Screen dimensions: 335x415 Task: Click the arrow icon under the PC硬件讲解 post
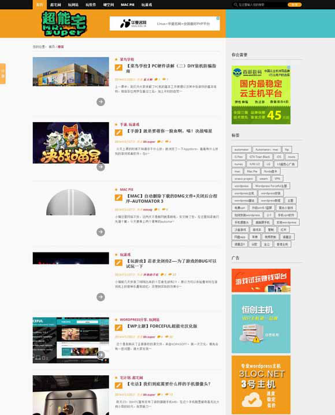(x=100, y=101)
